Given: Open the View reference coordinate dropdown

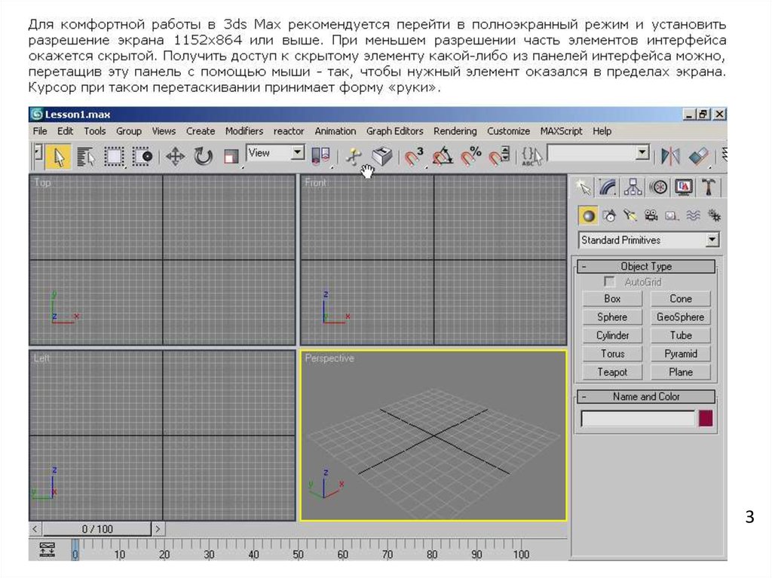Looking at the screenshot, I should (298, 153).
